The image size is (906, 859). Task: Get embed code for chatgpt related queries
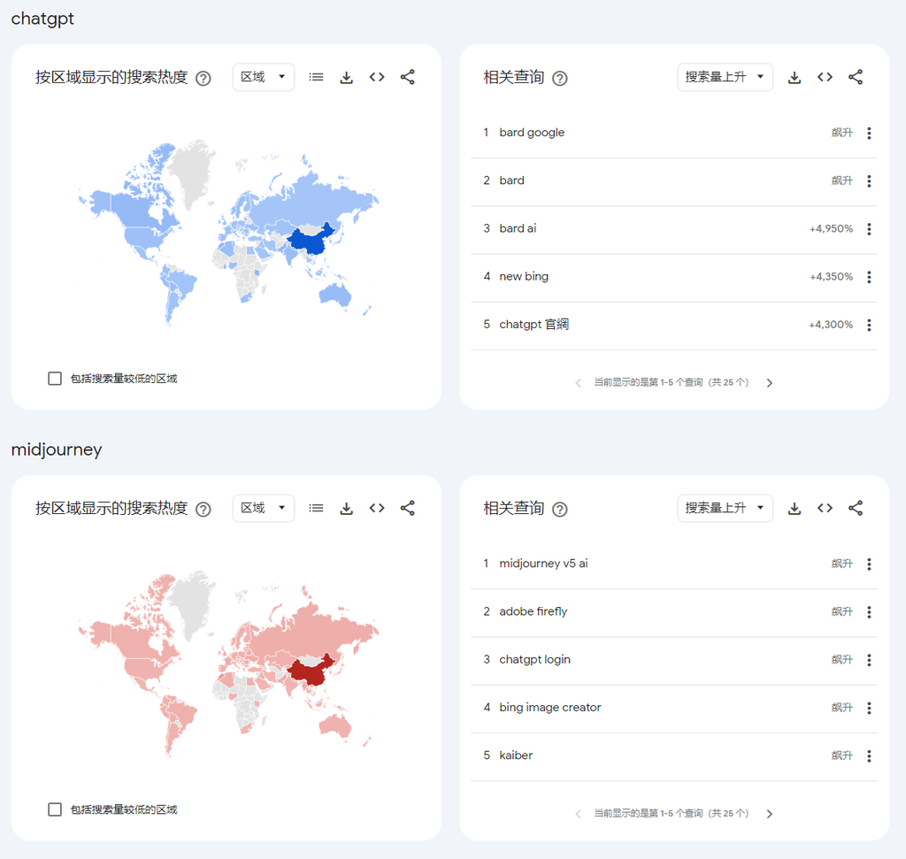pos(825,78)
